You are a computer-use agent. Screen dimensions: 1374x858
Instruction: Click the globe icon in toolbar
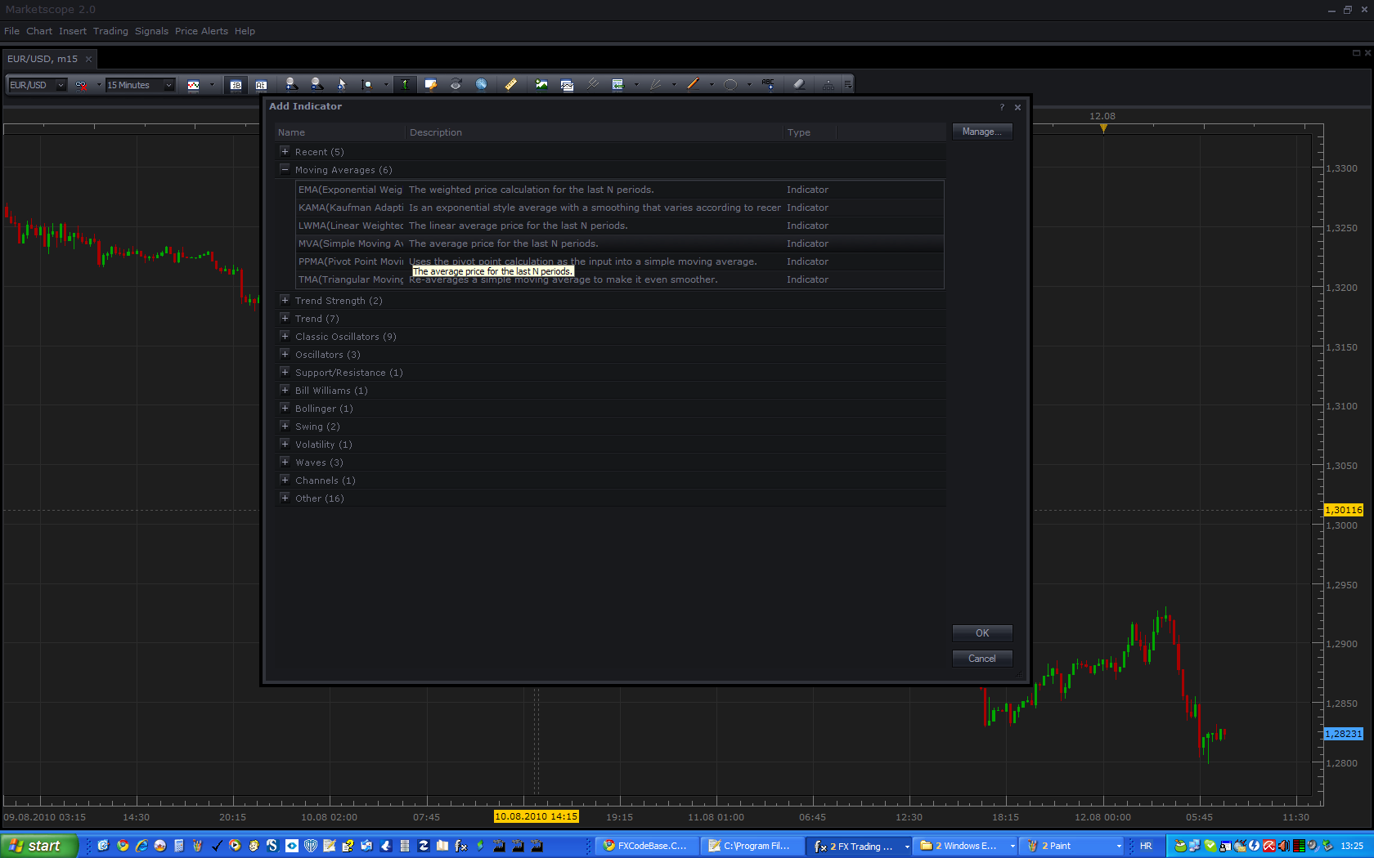481,84
